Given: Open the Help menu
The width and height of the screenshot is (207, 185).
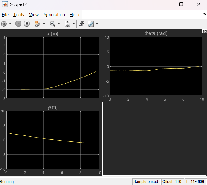Looking at the screenshot, I should (x=74, y=15).
